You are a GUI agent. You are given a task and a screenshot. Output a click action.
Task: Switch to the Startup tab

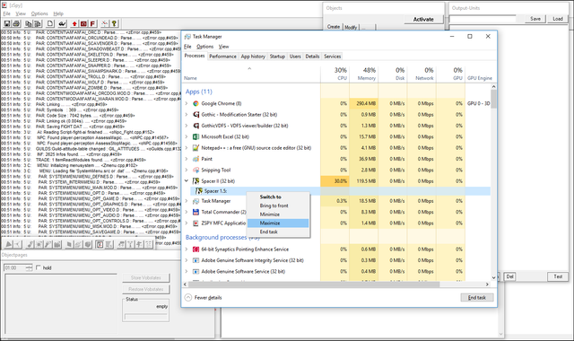277,57
